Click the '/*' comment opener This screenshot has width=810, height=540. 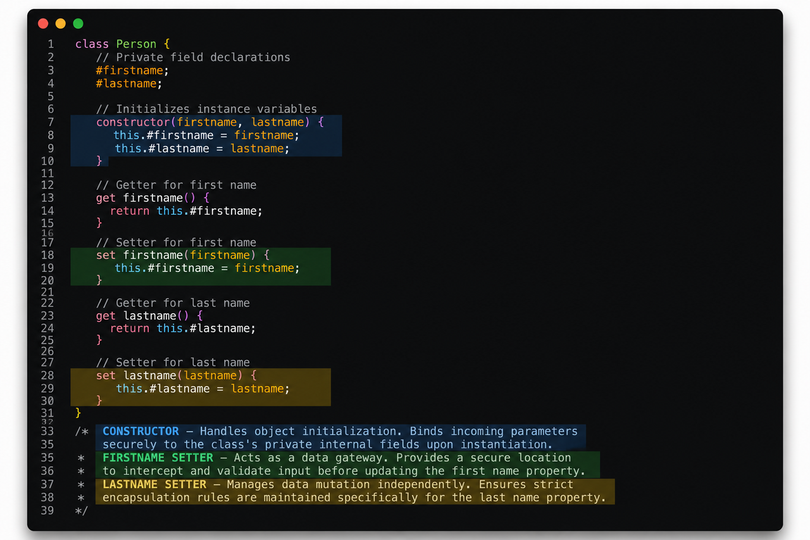tap(82, 432)
